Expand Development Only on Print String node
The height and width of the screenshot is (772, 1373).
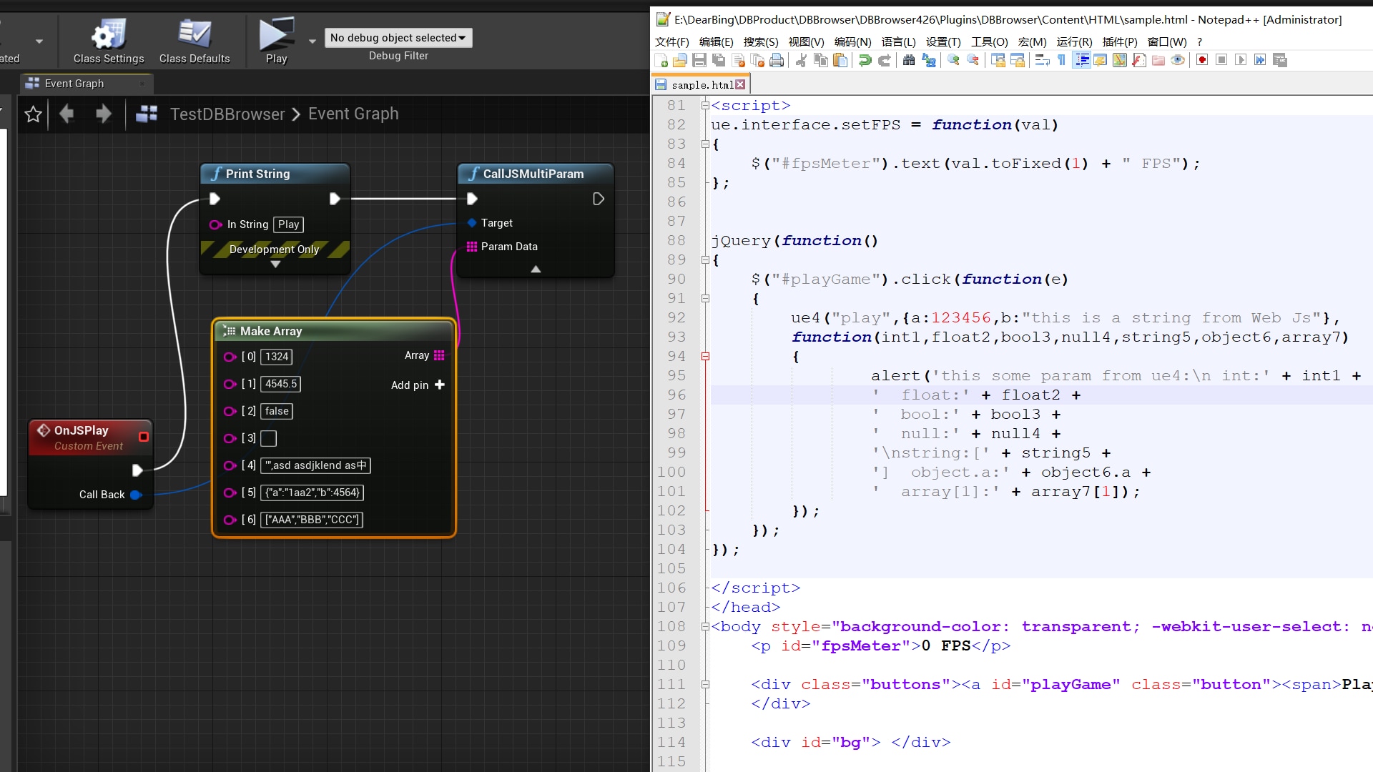[275, 263]
